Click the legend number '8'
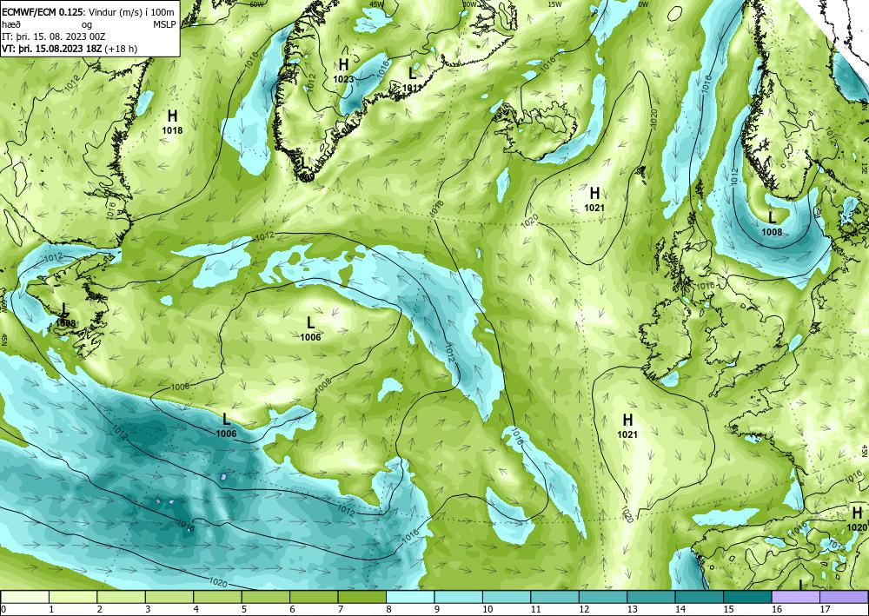 [x=389, y=609]
